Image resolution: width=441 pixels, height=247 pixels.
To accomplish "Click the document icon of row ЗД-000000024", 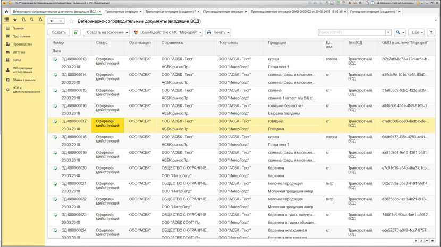I will [55, 230].
